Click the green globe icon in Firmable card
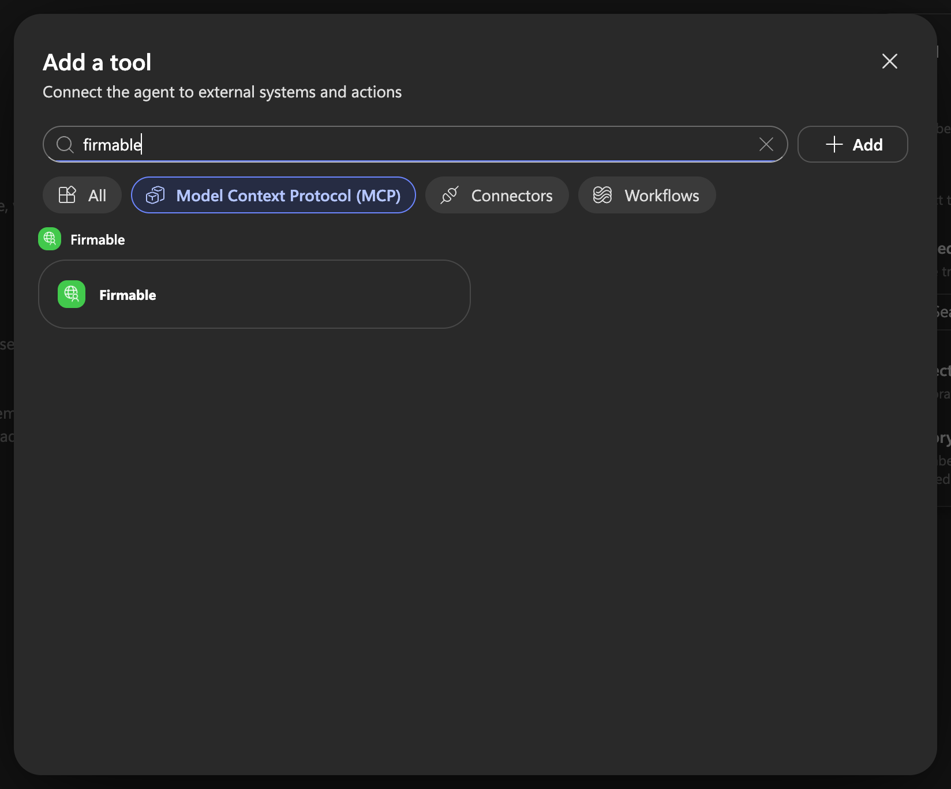This screenshot has width=951, height=789. (x=72, y=294)
